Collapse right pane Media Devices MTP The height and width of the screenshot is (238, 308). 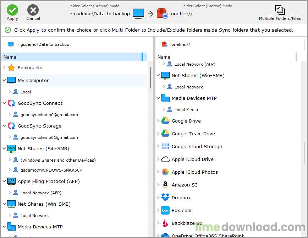pyautogui.click(x=158, y=98)
